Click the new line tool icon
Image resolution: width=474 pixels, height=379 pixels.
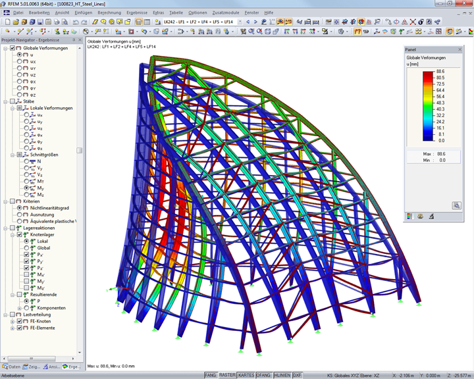pos(20,31)
